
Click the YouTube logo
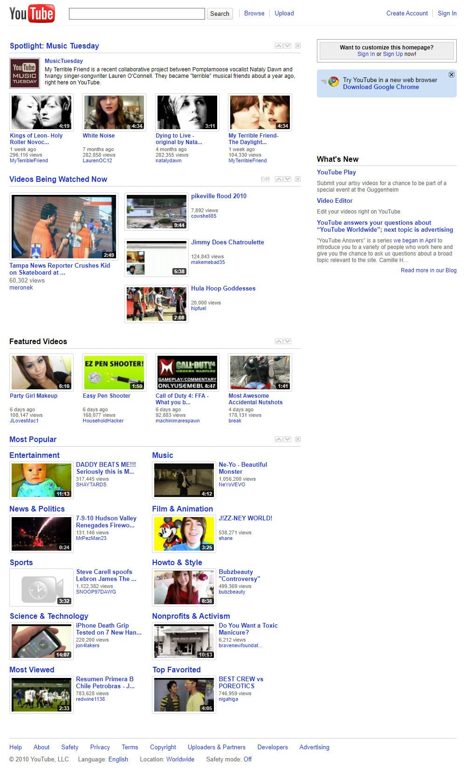tap(32, 14)
